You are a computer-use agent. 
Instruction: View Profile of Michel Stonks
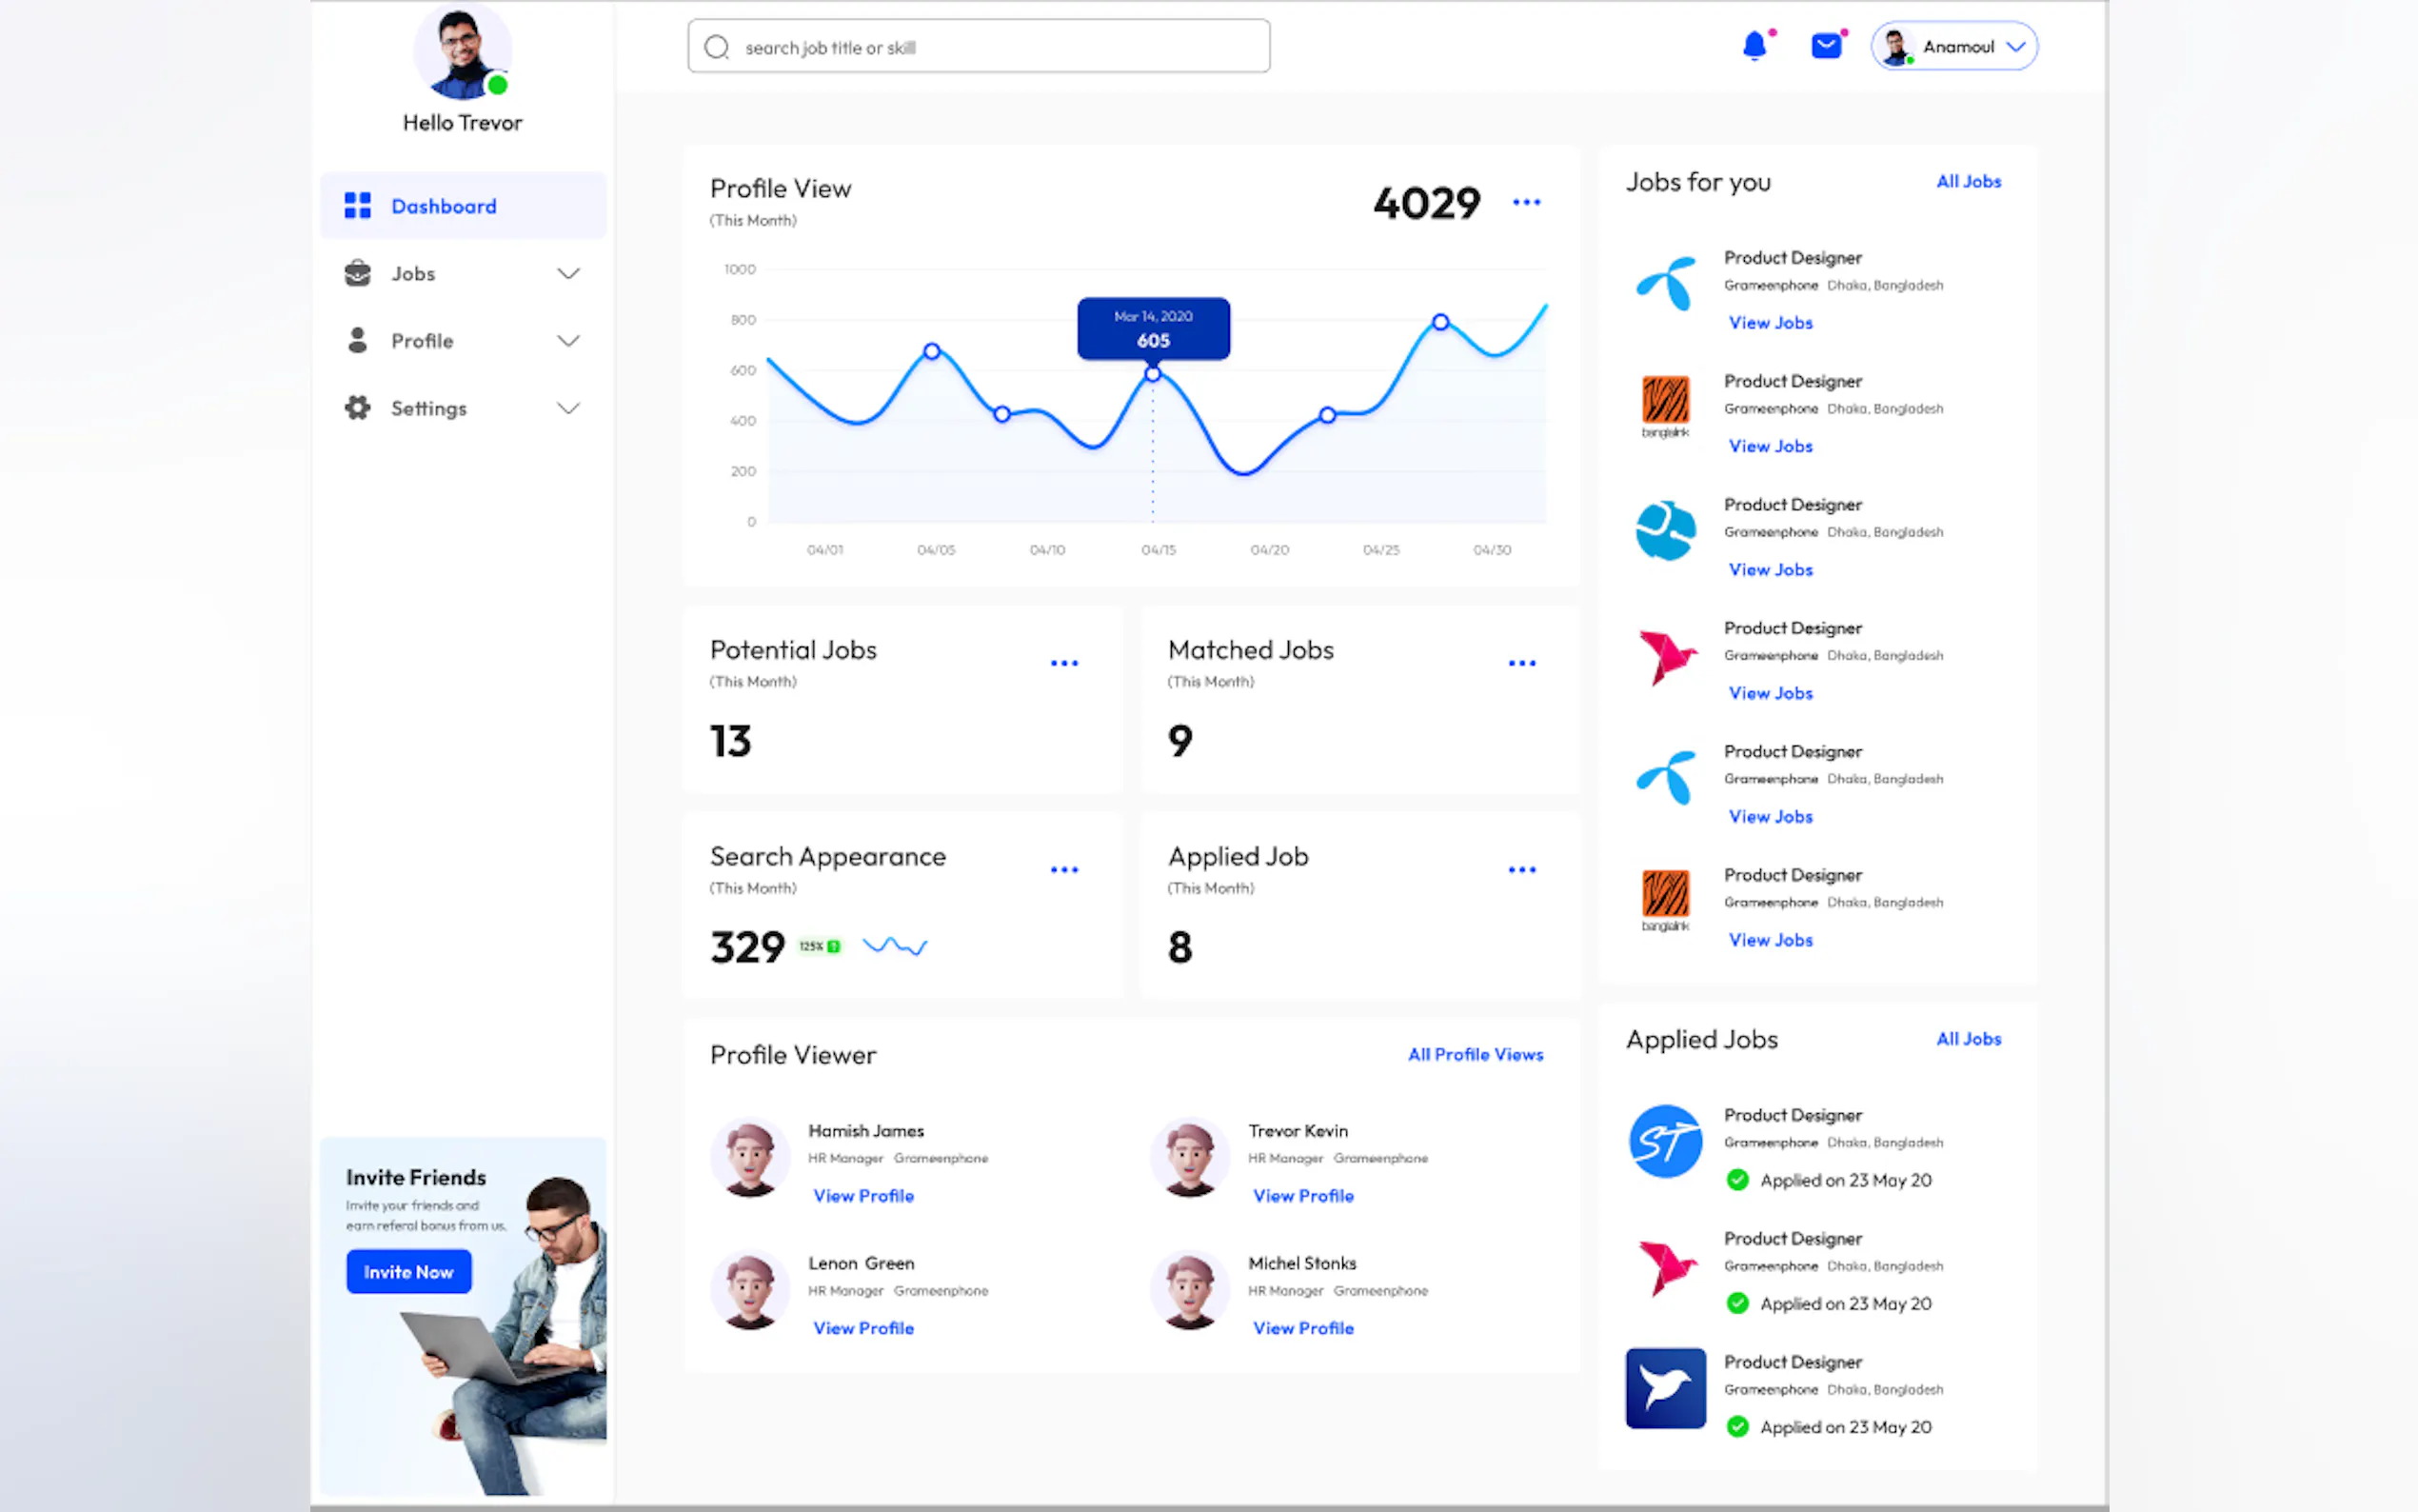pyautogui.click(x=1302, y=1328)
